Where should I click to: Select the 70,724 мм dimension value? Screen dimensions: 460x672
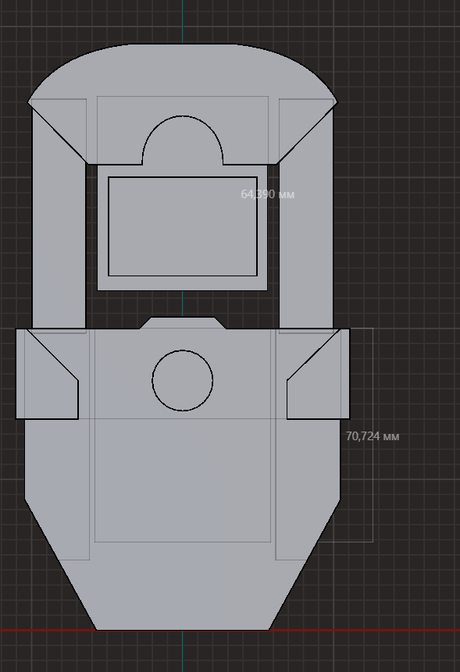372,436
